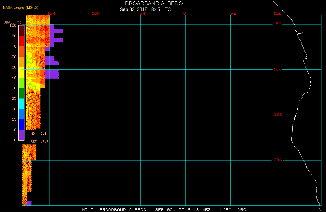This screenshot has height=212, width=326.
Task: Click the 10E longitude label
Action: pyautogui.click(x=277, y=13)
